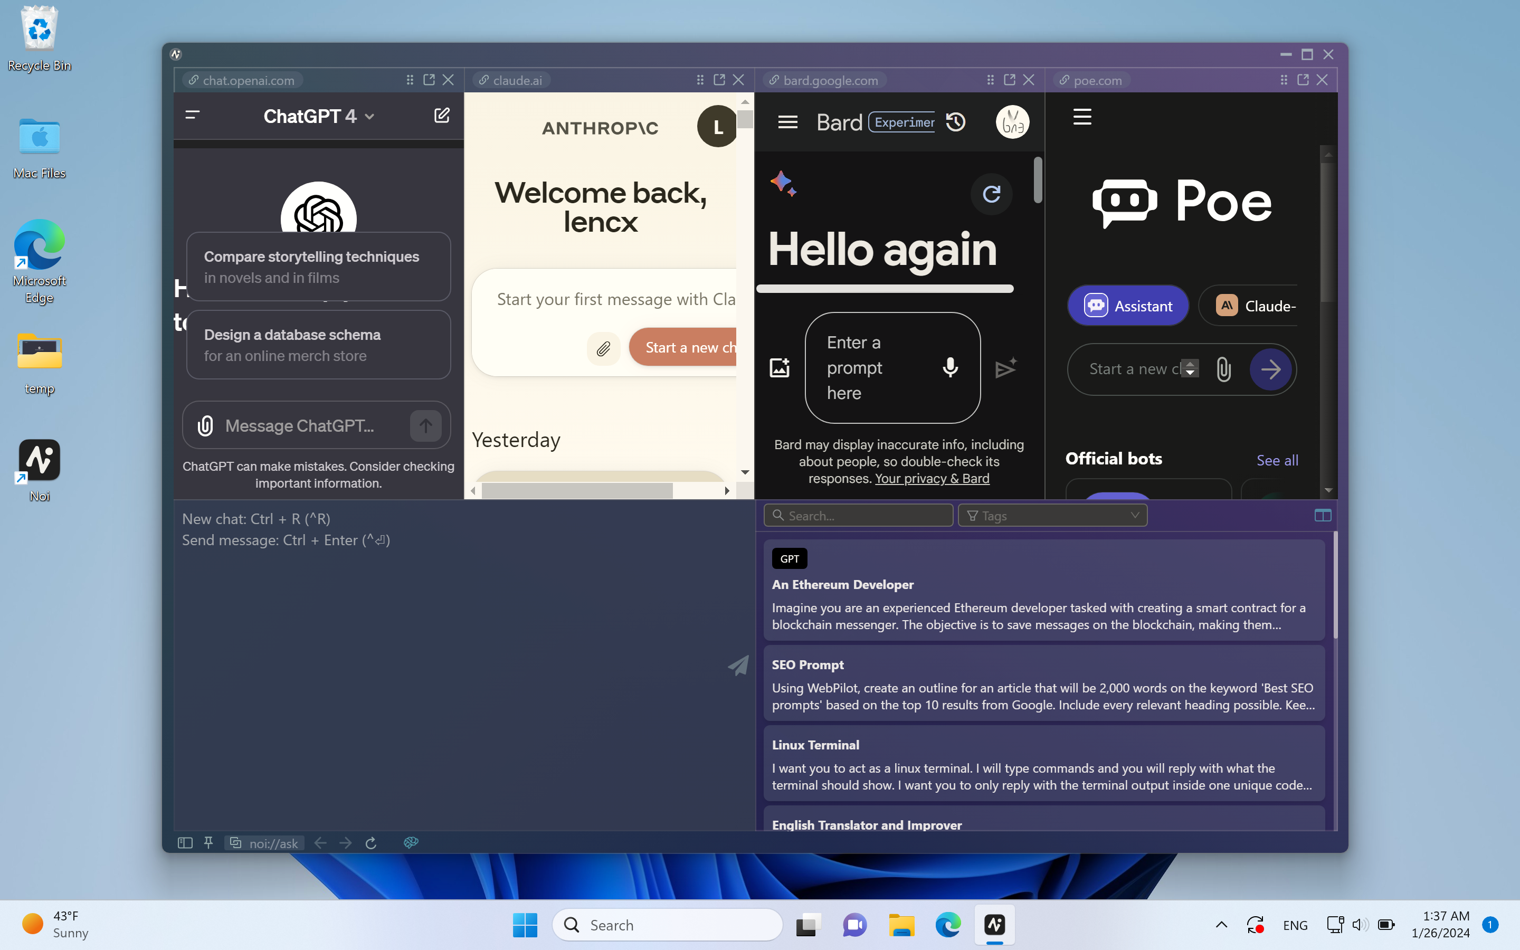
Task: Toggle the sidebar panel icon in status bar
Action: [x=185, y=842]
